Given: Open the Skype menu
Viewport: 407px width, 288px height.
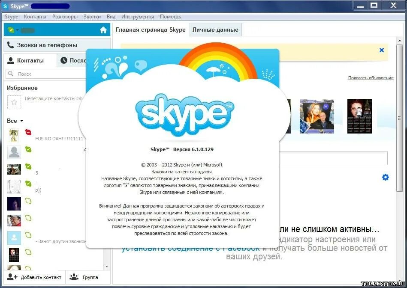Looking at the screenshot, I should (x=12, y=17).
